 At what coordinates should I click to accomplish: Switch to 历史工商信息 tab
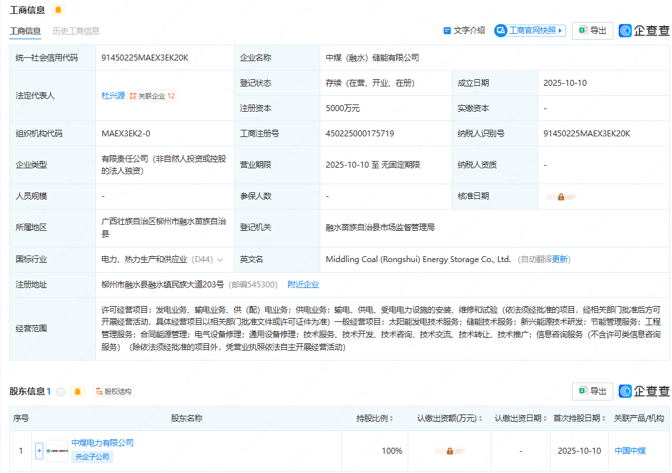point(76,31)
